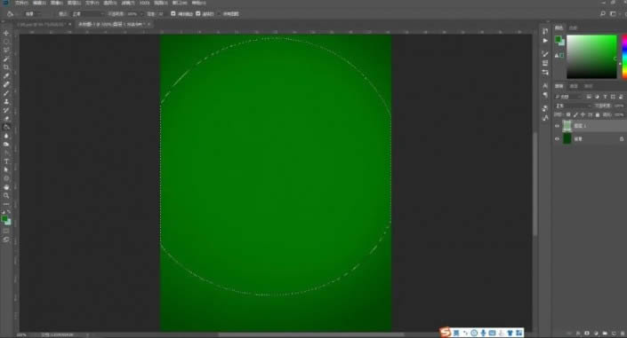Switch to the Swatches tab

click(573, 28)
